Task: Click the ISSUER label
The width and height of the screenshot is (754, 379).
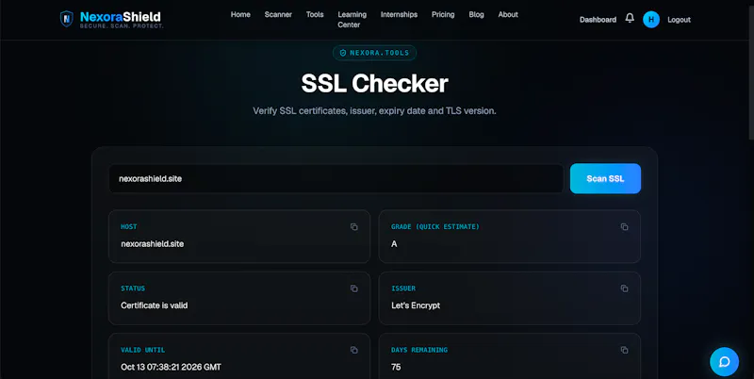Action: point(403,288)
